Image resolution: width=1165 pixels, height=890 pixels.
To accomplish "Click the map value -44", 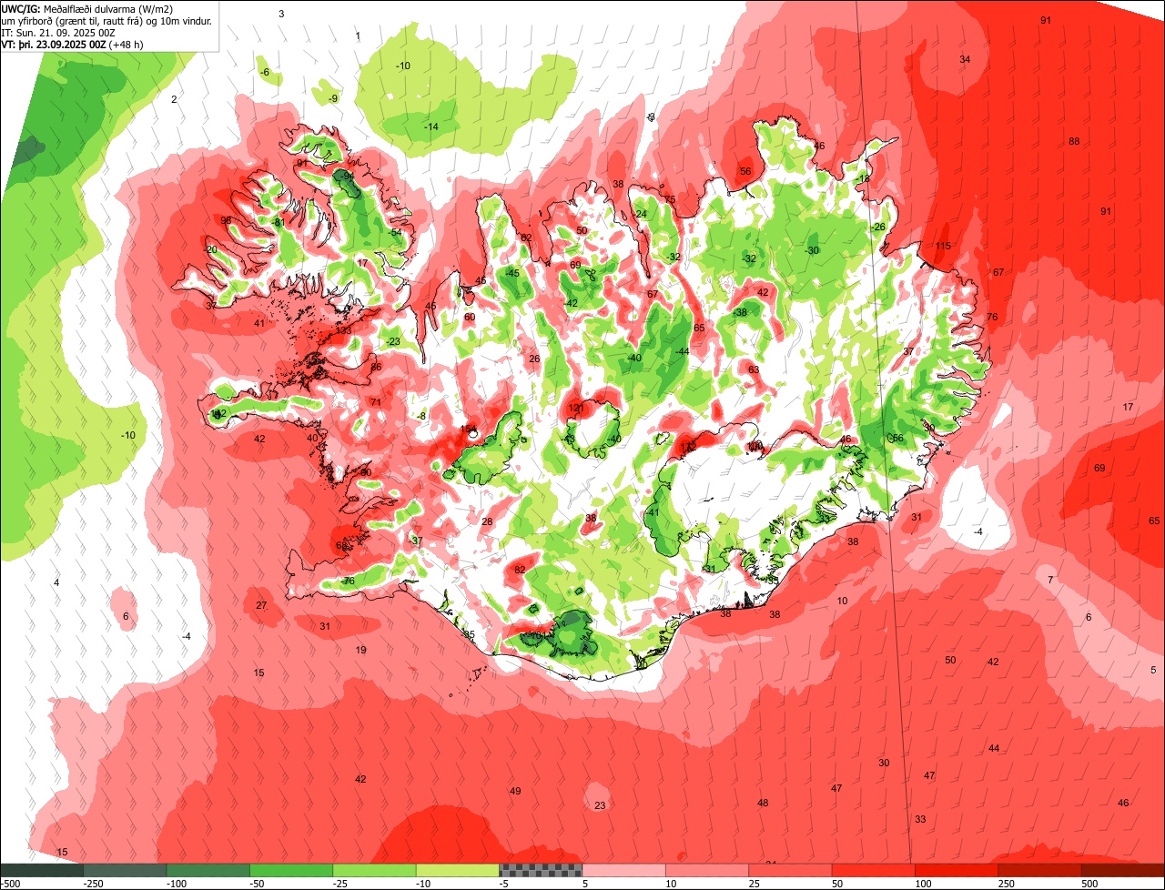I will click(682, 352).
